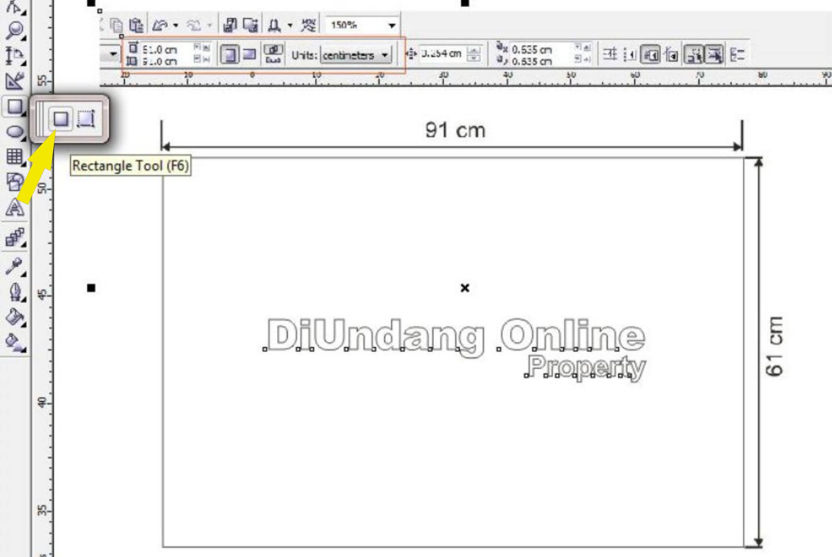832x557 pixels.
Task: Select the Text tool
Action: tap(15, 207)
